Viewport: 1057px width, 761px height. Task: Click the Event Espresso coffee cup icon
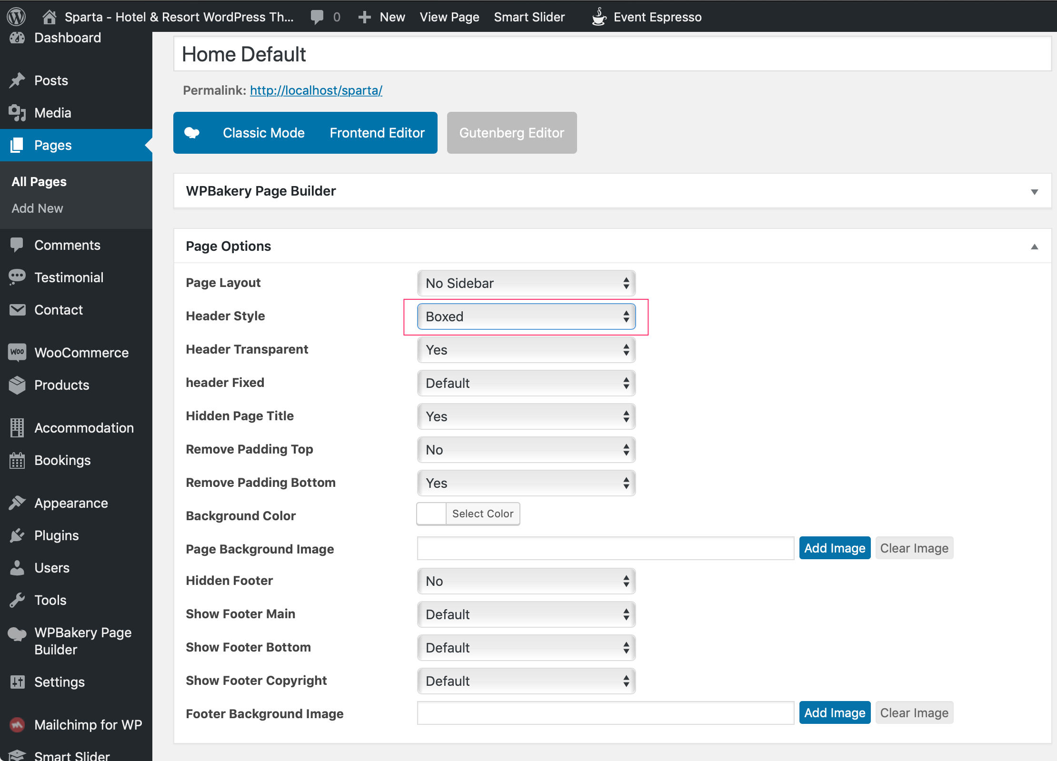[598, 17]
